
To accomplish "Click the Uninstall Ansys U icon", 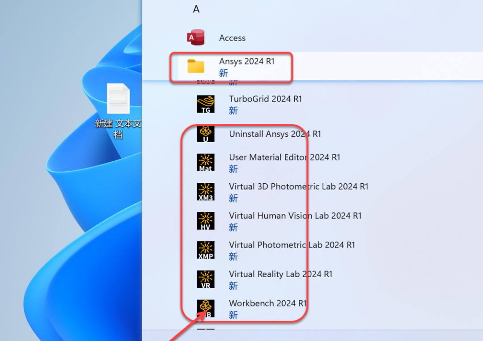I will [x=205, y=134].
